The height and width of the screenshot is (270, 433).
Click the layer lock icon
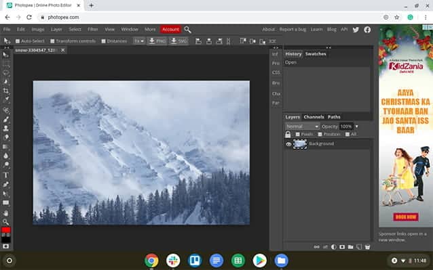(288, 134)
